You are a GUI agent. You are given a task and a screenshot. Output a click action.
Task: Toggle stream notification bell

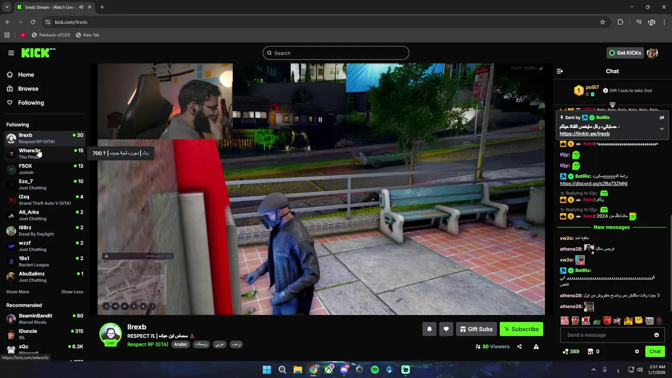click(429, 329)
